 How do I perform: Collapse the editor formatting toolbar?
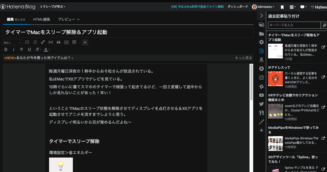(85, 42)
